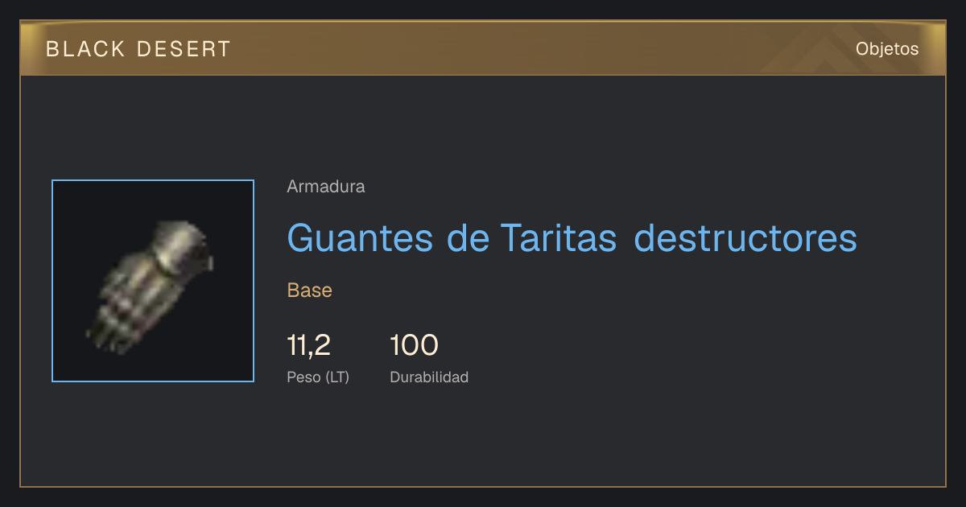Go to the Objetos section link

[887, 49]
